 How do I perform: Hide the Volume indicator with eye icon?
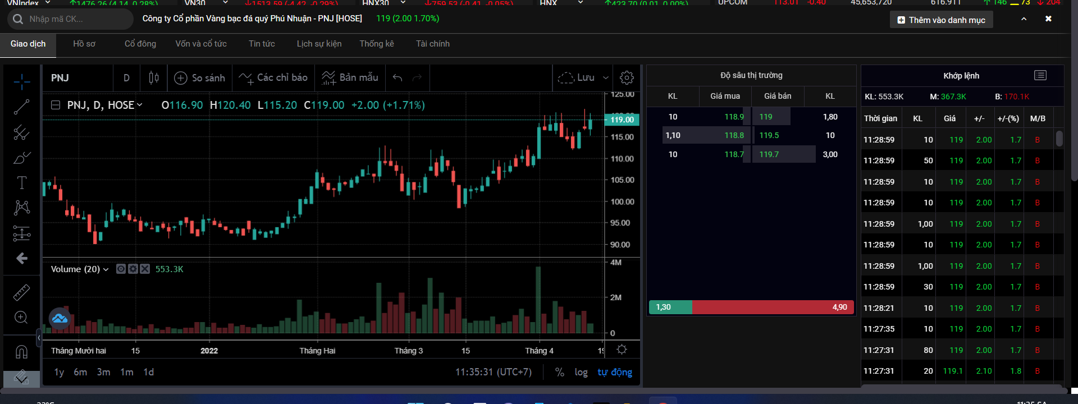point(121,269)
